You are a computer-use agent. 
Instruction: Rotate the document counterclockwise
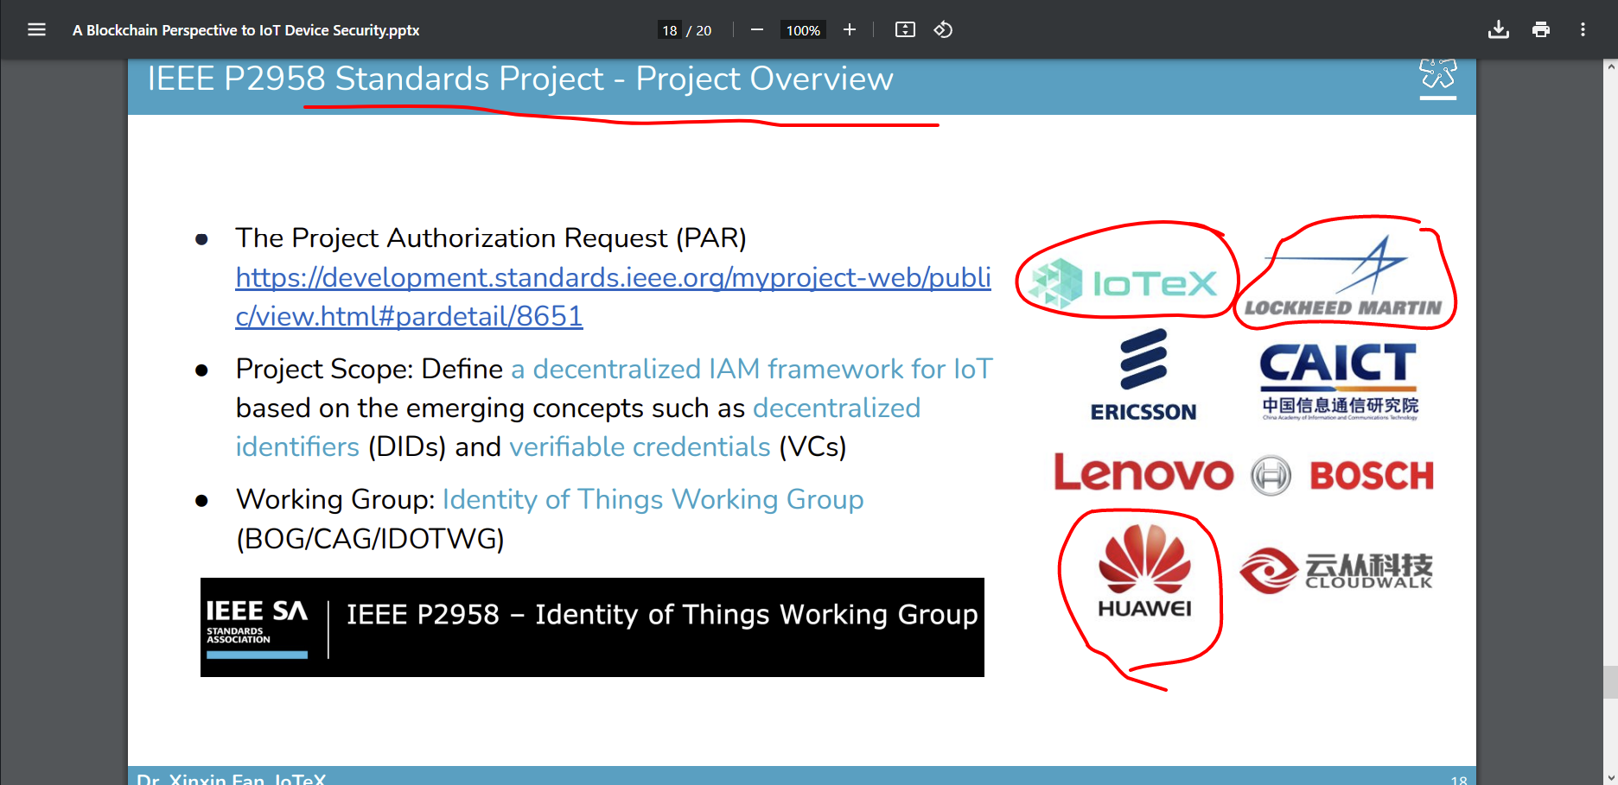click(x=943, y=29)
